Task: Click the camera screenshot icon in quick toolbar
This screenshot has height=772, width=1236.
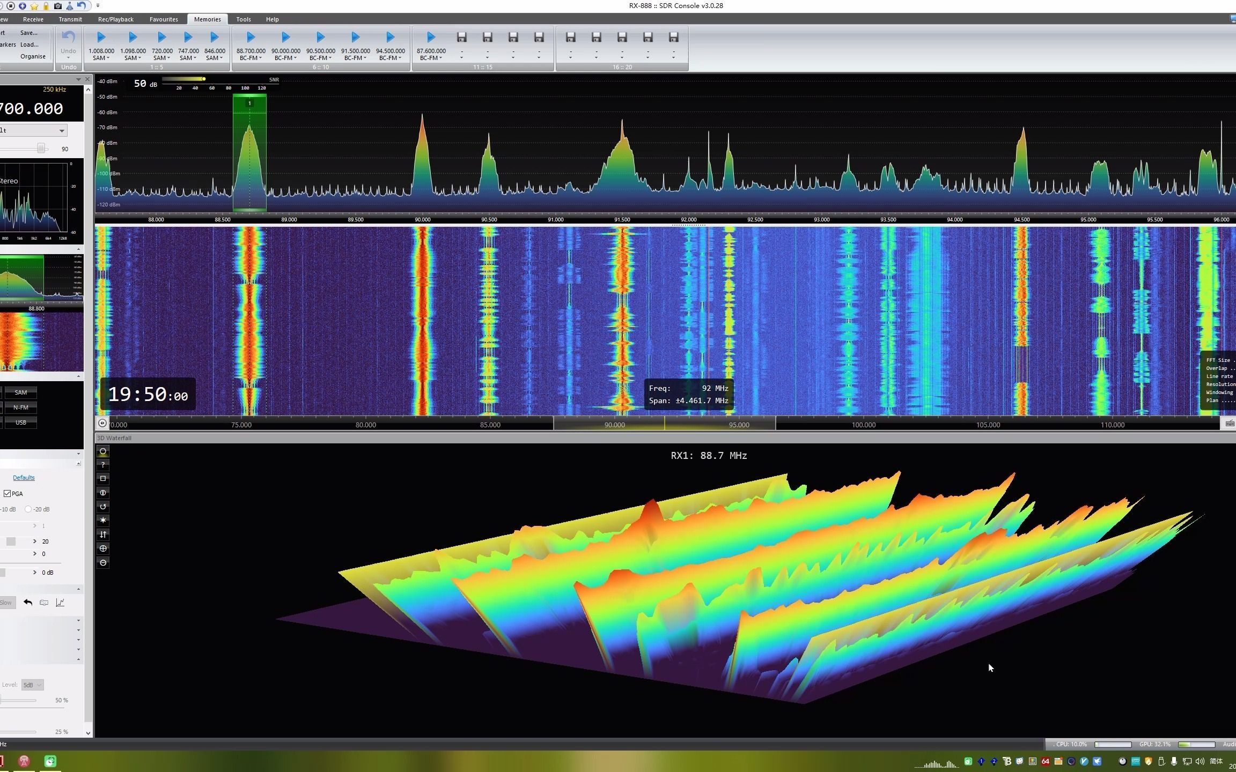Action: click(x=58, y=6)
